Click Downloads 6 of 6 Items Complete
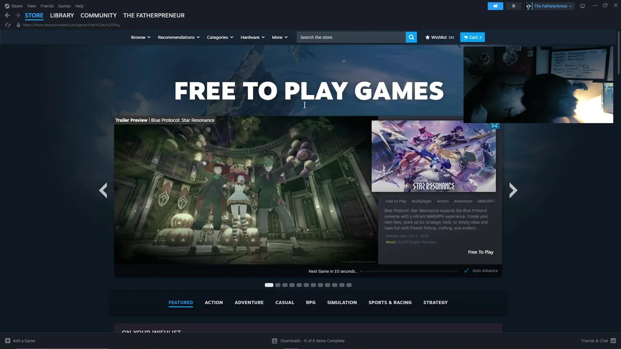Viewport: 621px width, 349px height. coord(312,341)
